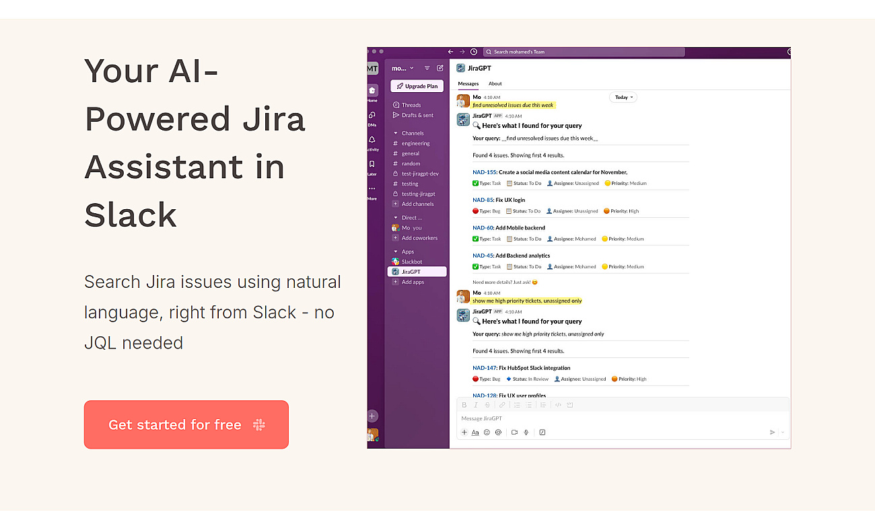875x530 pixels.
Task: Click the inline code icon
Action: (558, 405)
